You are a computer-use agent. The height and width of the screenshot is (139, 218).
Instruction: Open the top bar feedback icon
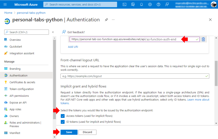point(167,4)
